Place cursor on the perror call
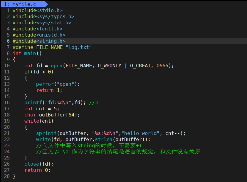This screenshot has height=182, width=247. coord(43,84)
